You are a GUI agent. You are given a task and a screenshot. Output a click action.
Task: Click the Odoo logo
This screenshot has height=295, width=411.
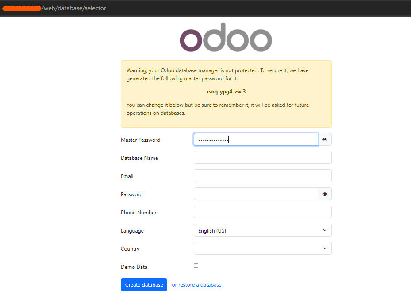coord(226,37)
